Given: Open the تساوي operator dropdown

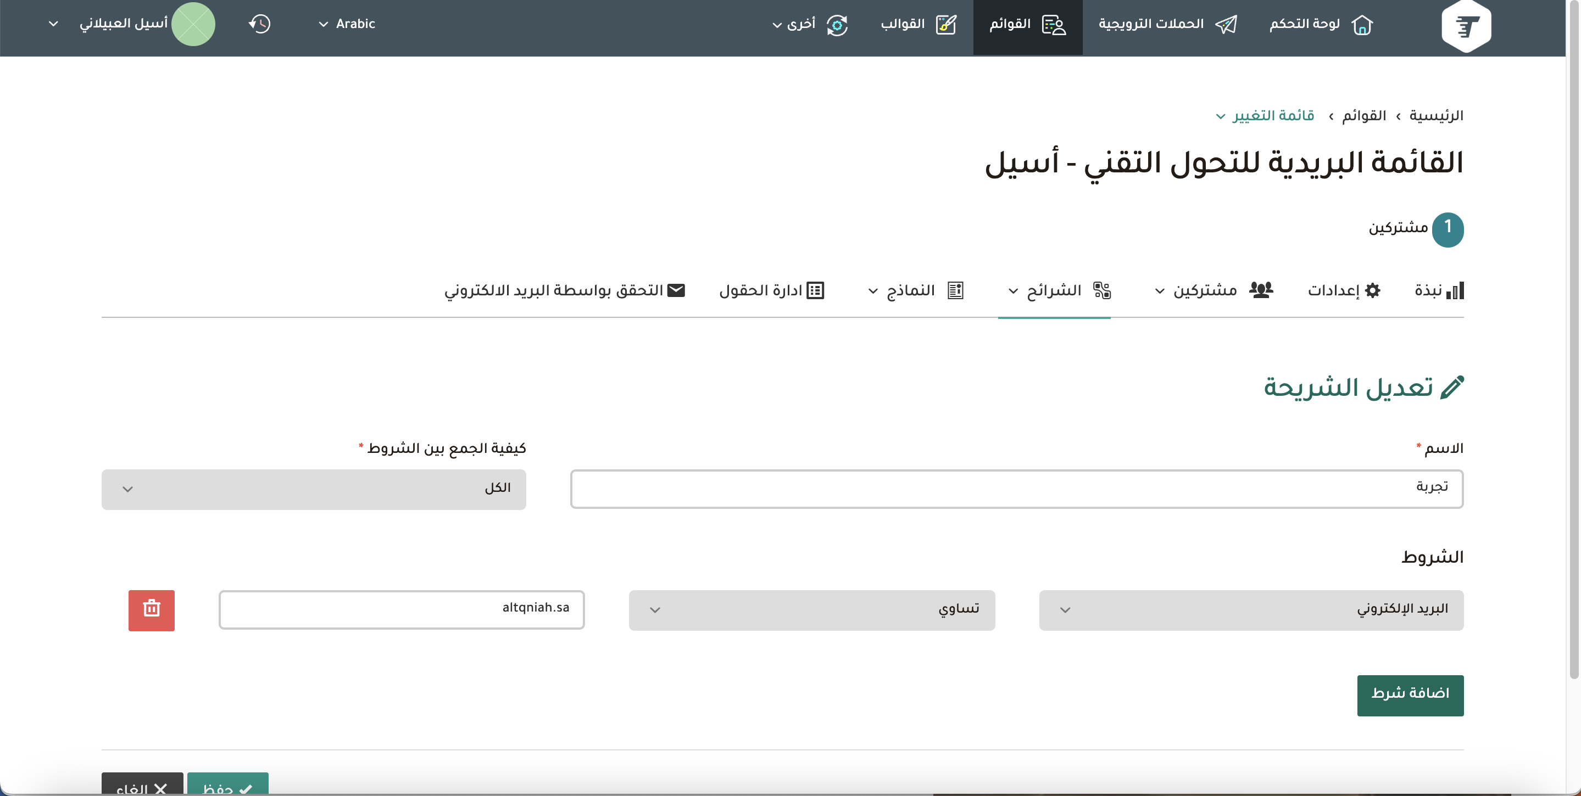Looking at the screenshot, I should click(811, 609).
